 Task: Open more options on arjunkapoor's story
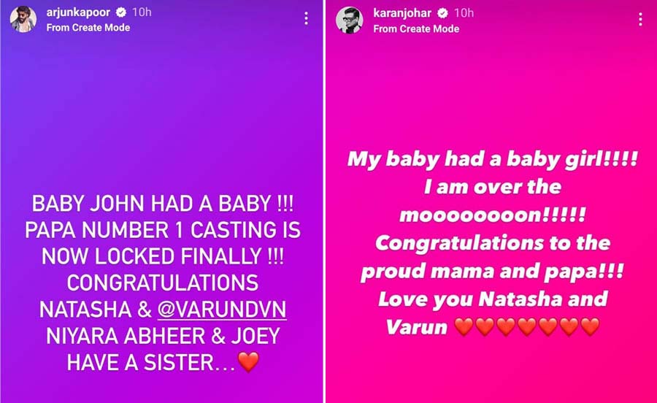pos(307,18)
